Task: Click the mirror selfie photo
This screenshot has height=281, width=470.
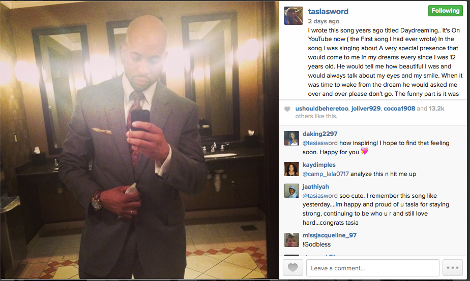Action: 139,140
